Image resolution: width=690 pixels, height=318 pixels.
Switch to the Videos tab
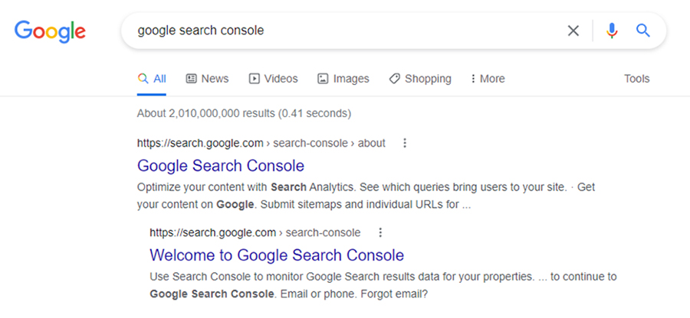[273, 79]
